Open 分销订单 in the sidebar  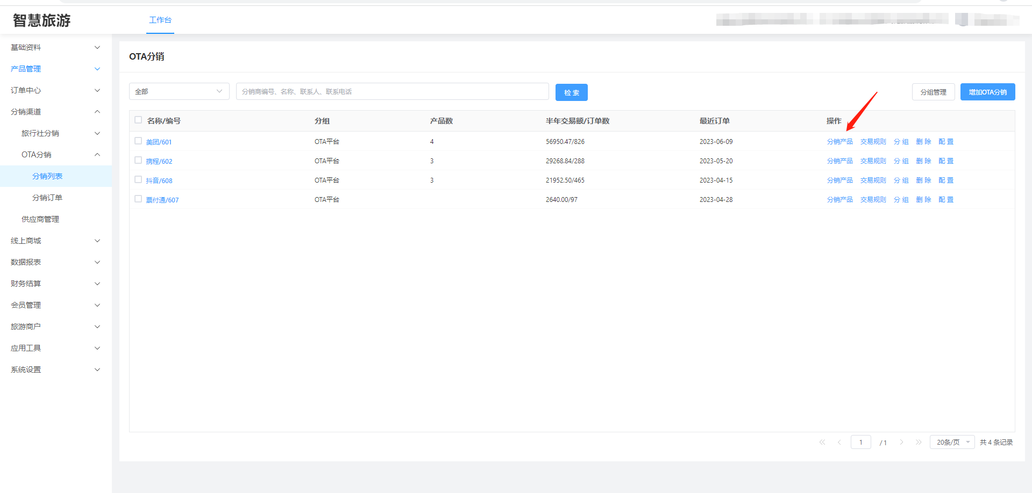(47, 198)
